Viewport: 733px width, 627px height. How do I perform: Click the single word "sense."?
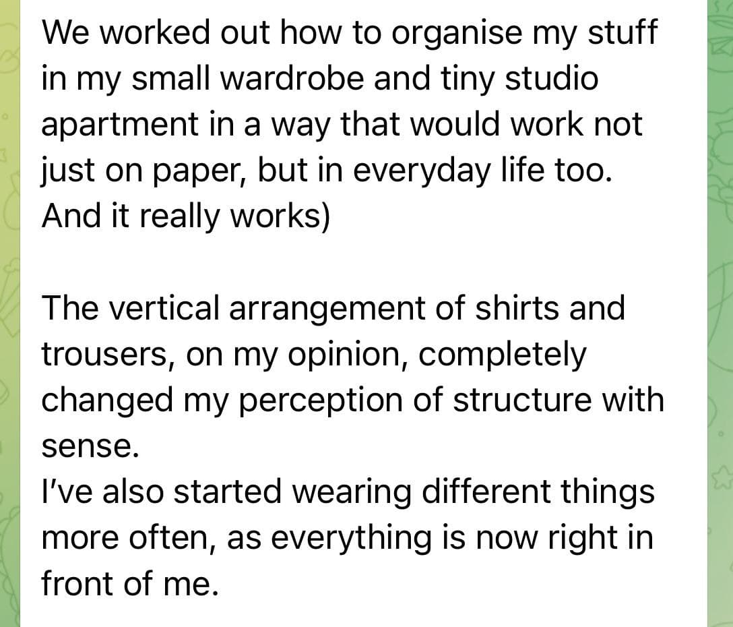point(90,446)
